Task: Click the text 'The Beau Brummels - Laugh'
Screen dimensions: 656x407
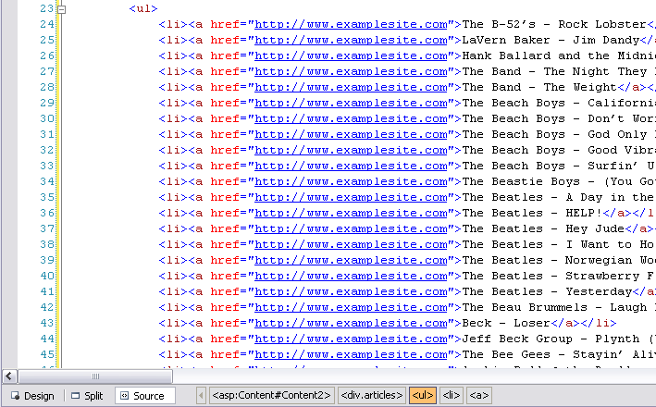Action: 554,307
